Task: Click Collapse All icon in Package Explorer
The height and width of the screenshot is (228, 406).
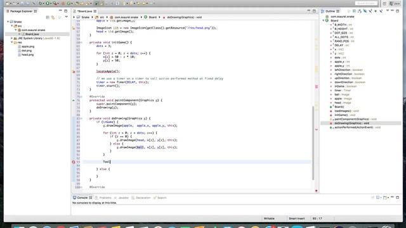Action: [x=48, y=17]
